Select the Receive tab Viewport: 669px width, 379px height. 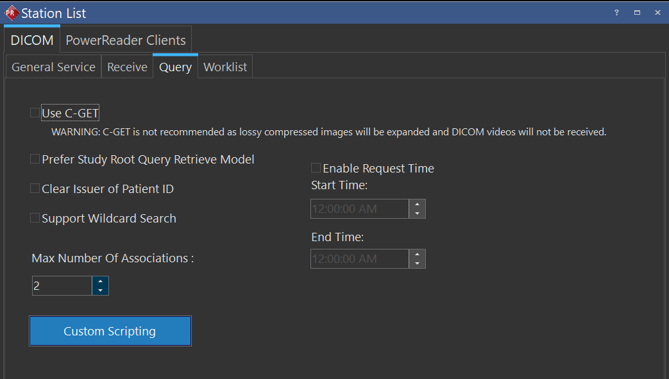click(x=127, y=67)
